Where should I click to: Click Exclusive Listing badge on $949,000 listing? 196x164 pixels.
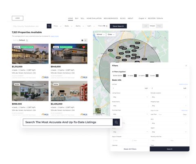pyautogui.click(x=66, y=47)
